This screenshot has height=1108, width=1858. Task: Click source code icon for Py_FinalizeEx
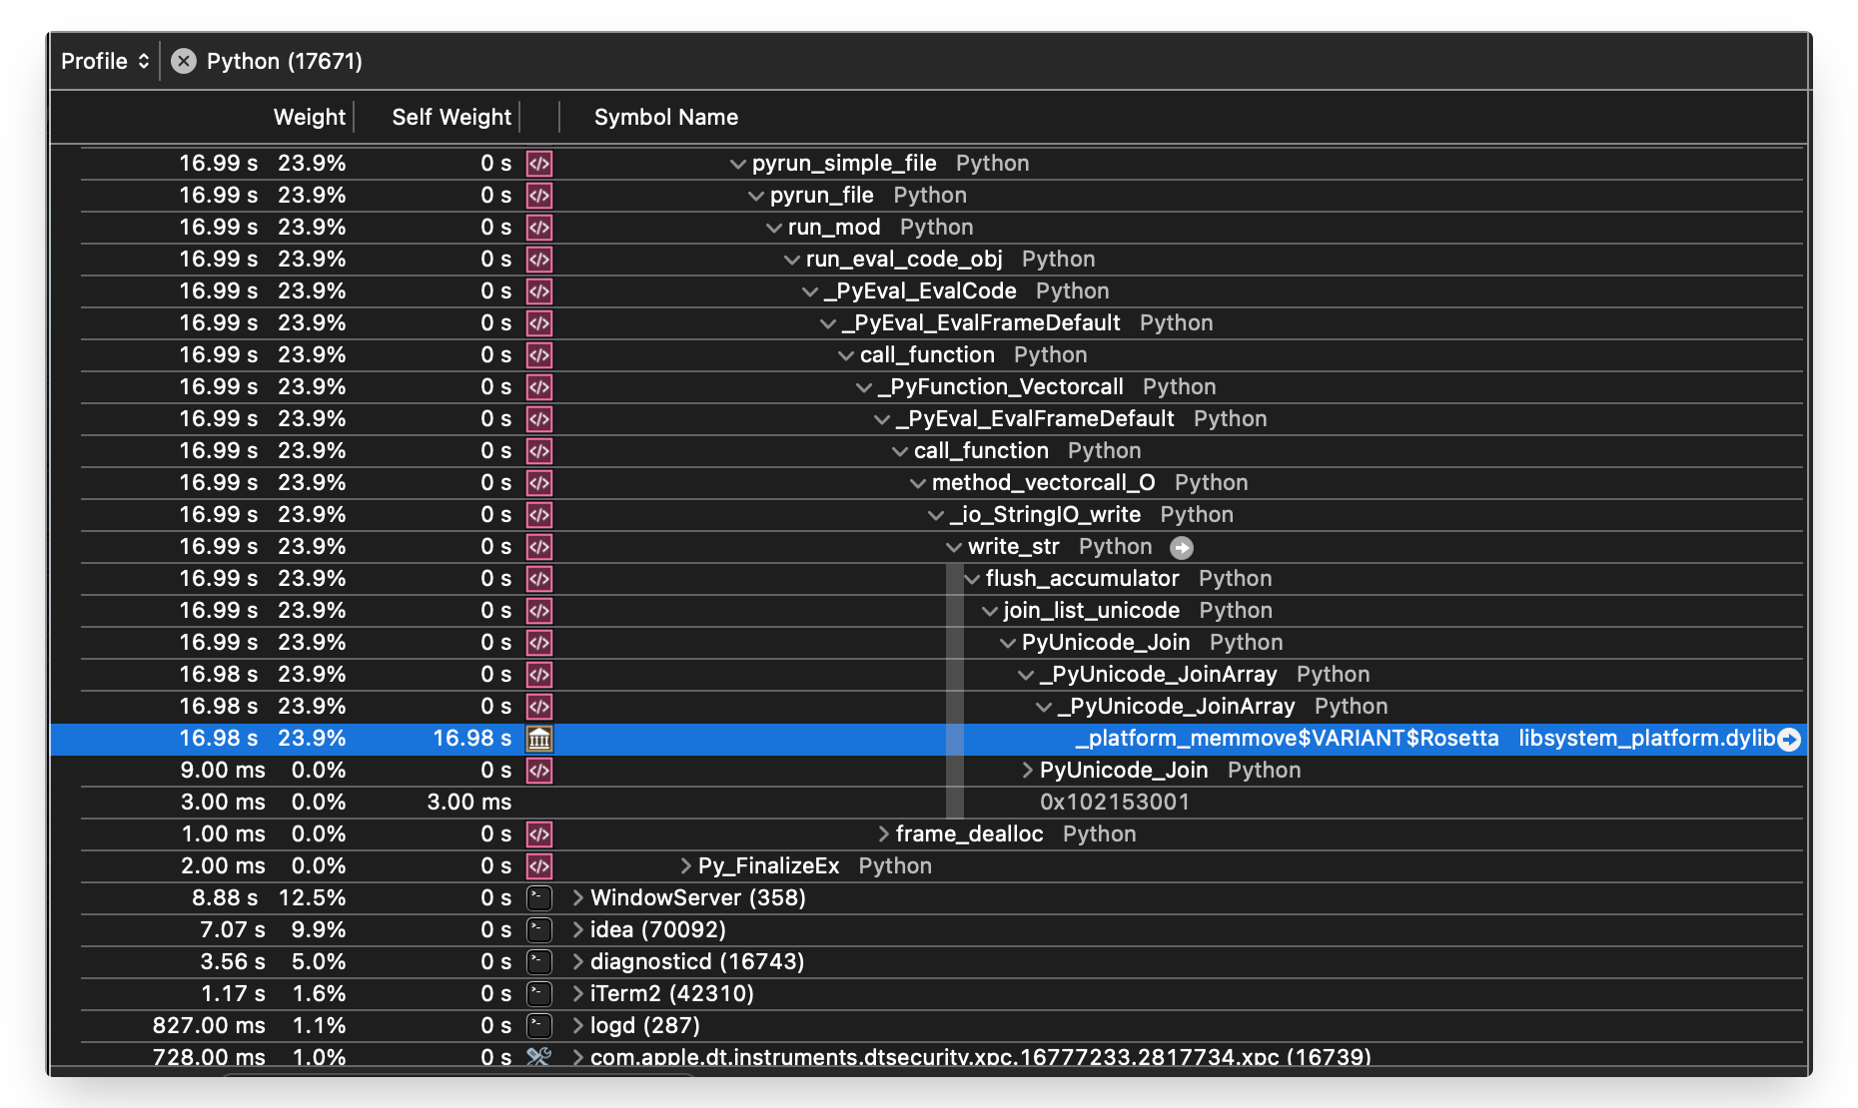pyautogui.click(x=539, y=866)
